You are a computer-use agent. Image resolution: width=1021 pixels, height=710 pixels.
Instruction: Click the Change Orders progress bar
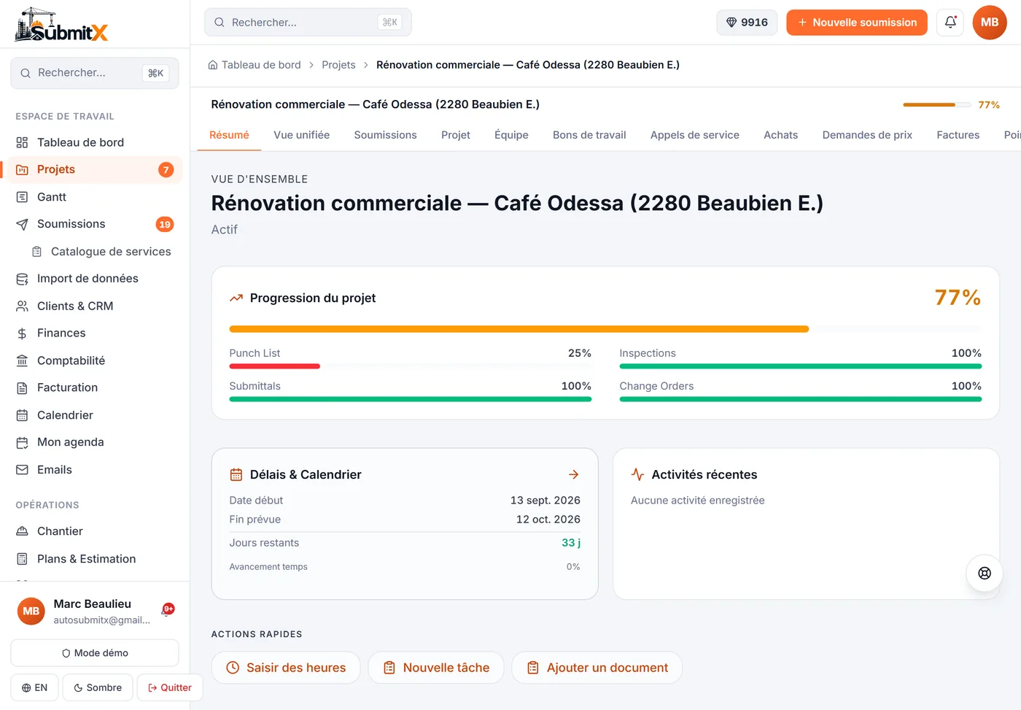801,399
